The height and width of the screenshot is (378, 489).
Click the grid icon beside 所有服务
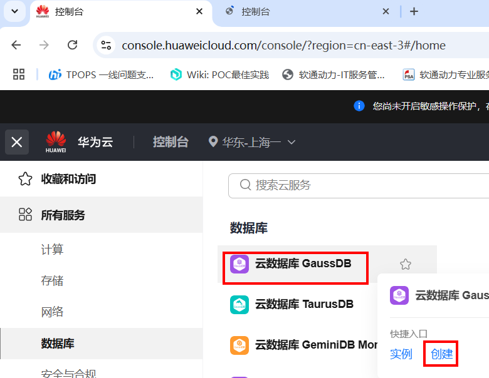click(x=25, y=214)
